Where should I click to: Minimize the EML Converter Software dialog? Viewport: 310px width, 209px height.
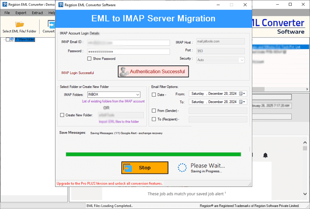coord(218,5)
